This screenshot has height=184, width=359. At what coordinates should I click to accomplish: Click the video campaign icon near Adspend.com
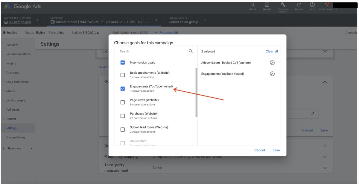[x=53, y=22]
